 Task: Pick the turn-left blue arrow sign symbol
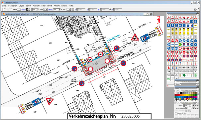pos(180,41)
